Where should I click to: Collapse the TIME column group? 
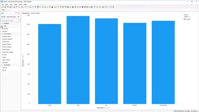(1, 26)
